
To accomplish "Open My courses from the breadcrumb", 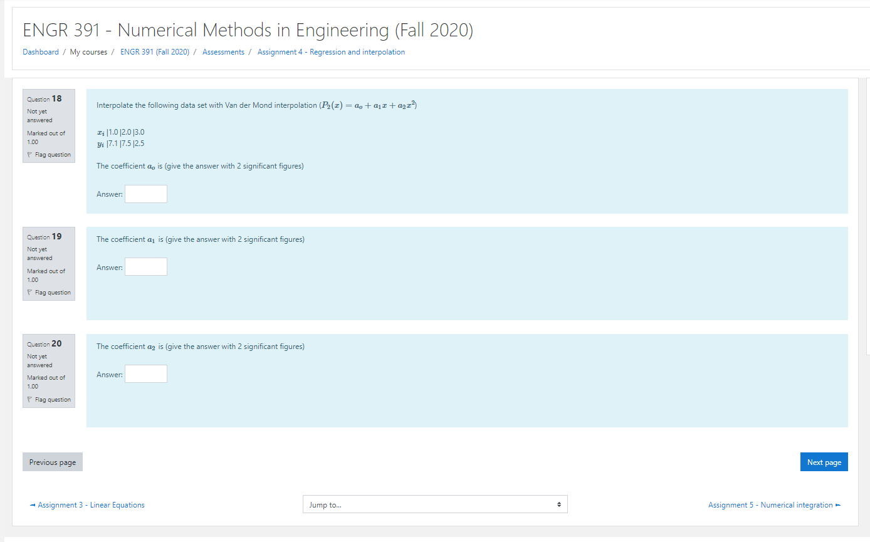I will pyautogui.click(x=88, y=52).
